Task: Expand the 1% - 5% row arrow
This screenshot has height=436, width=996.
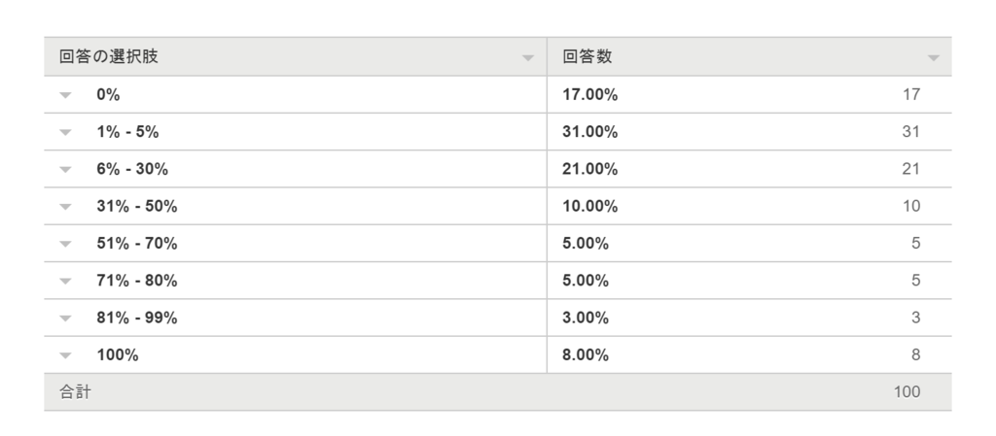Action: point(65,132)
